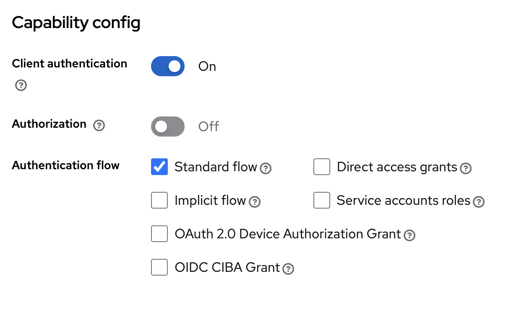Open help for Client authentication
Image resolution: width=532 pixels, height=320 pixels.
pyautogui.click(x=21, y=85)
